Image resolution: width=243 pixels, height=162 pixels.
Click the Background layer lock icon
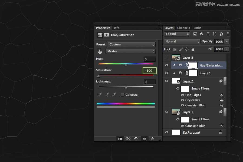click(221, 132)
